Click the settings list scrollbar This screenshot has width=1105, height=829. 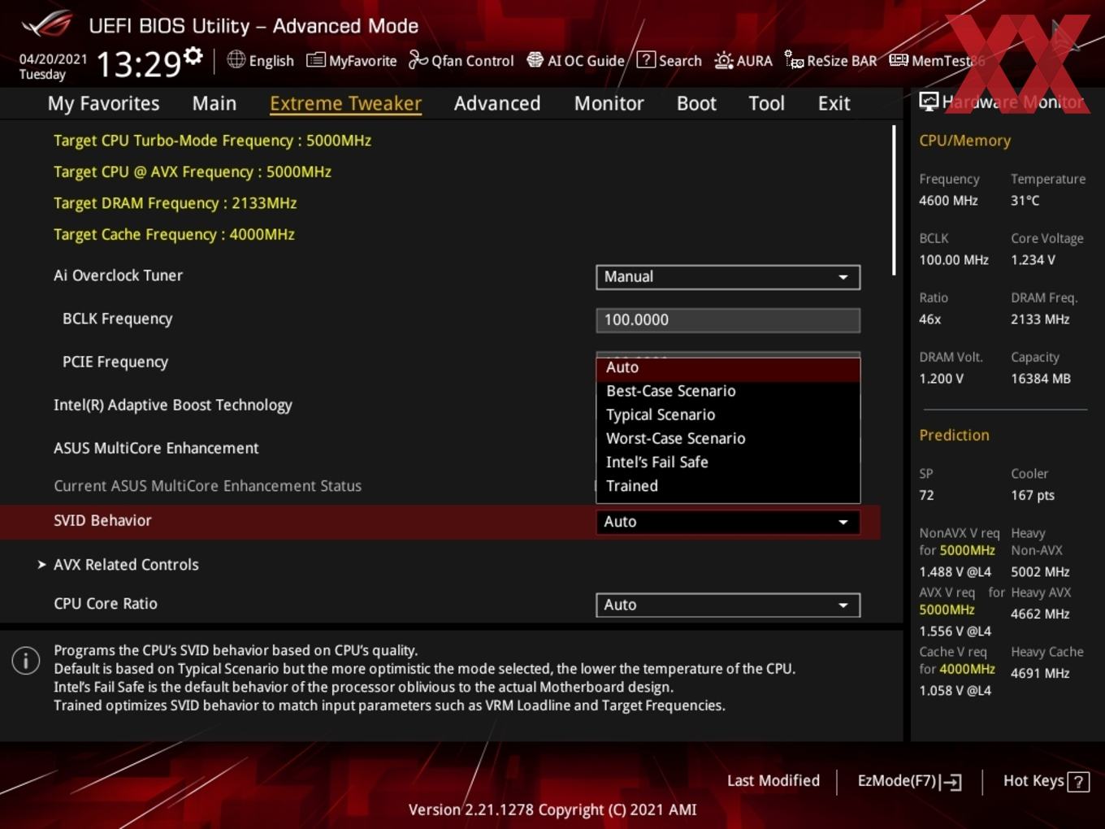pos(894,200)
